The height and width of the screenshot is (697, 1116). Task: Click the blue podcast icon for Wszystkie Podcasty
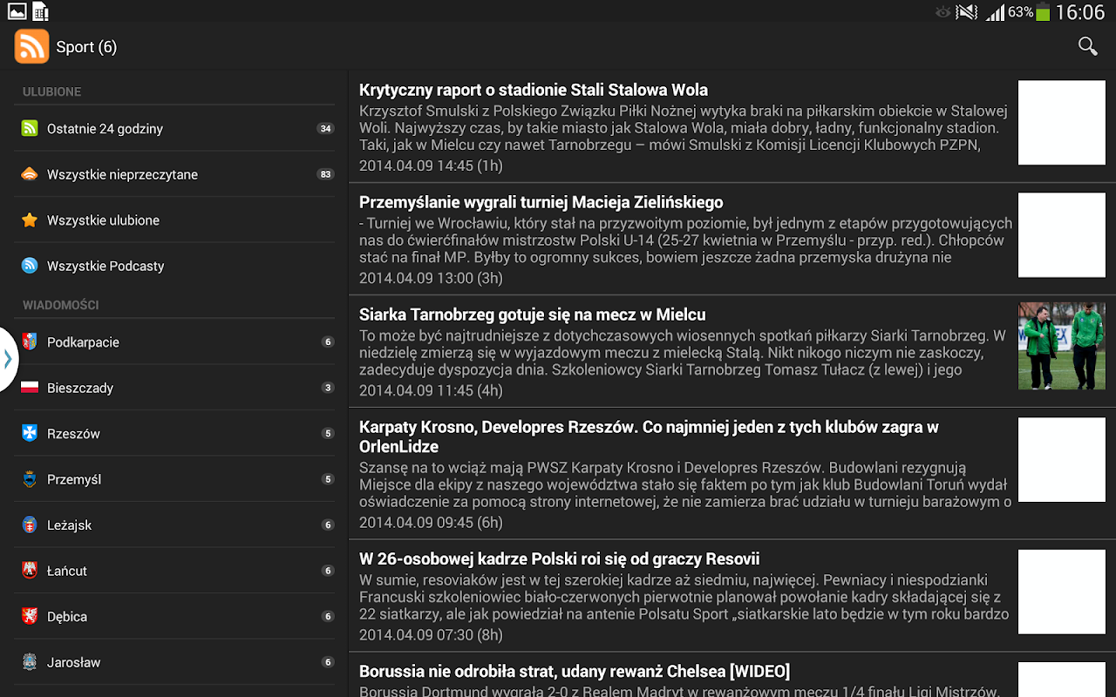[x=30, y=266]
